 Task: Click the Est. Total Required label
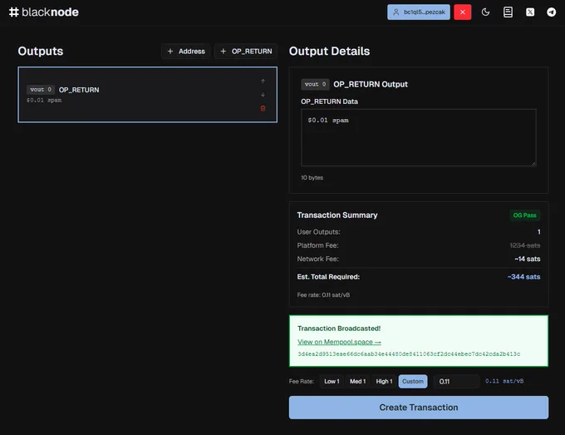pos(328,277)
